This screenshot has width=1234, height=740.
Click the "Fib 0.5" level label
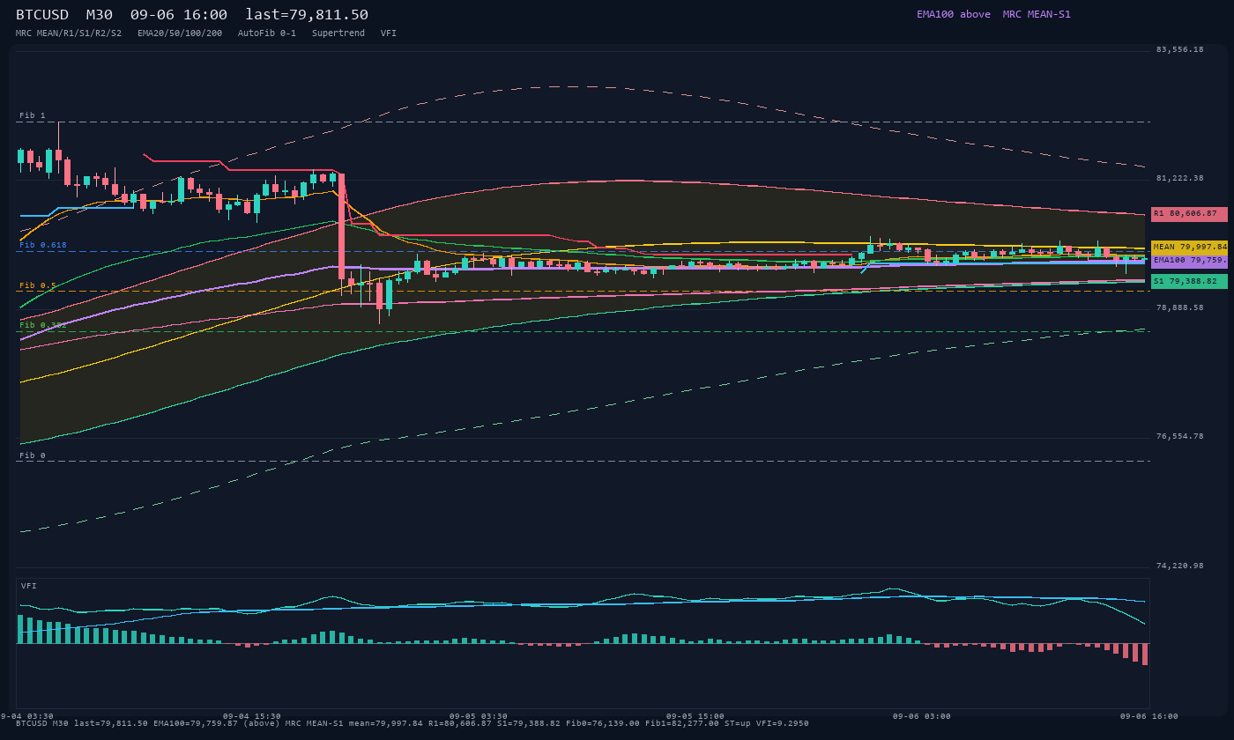38,285
